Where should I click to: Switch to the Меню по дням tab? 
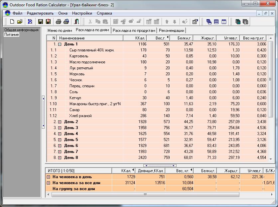60,31
